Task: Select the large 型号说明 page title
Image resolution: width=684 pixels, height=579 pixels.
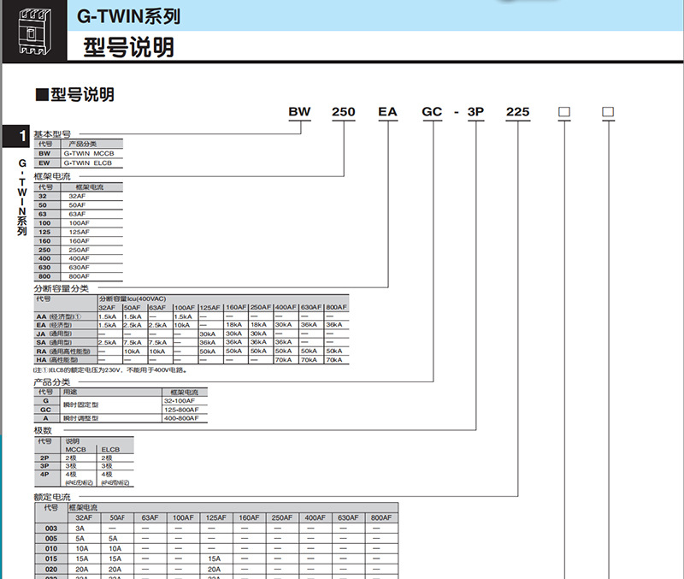Action: point(129,47)
